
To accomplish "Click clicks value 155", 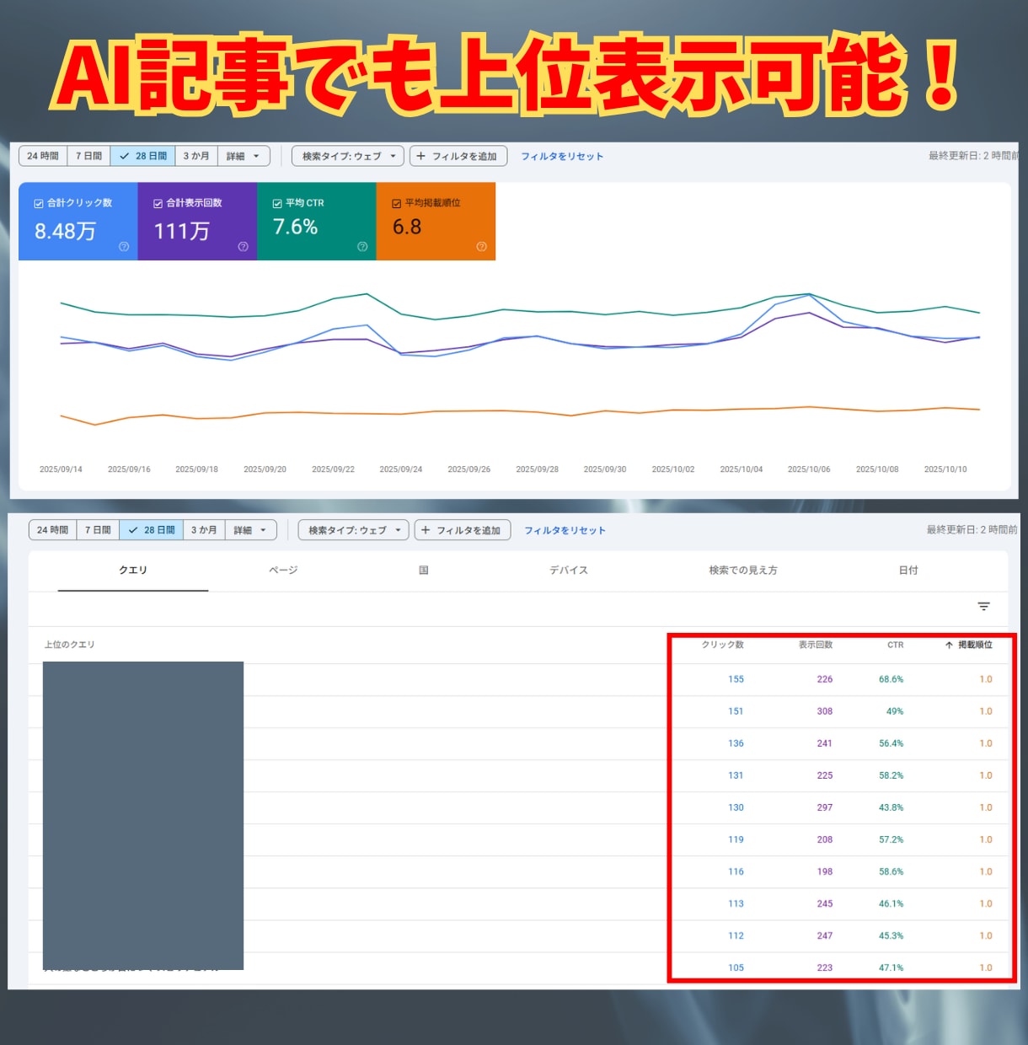I will click(736, 679).
